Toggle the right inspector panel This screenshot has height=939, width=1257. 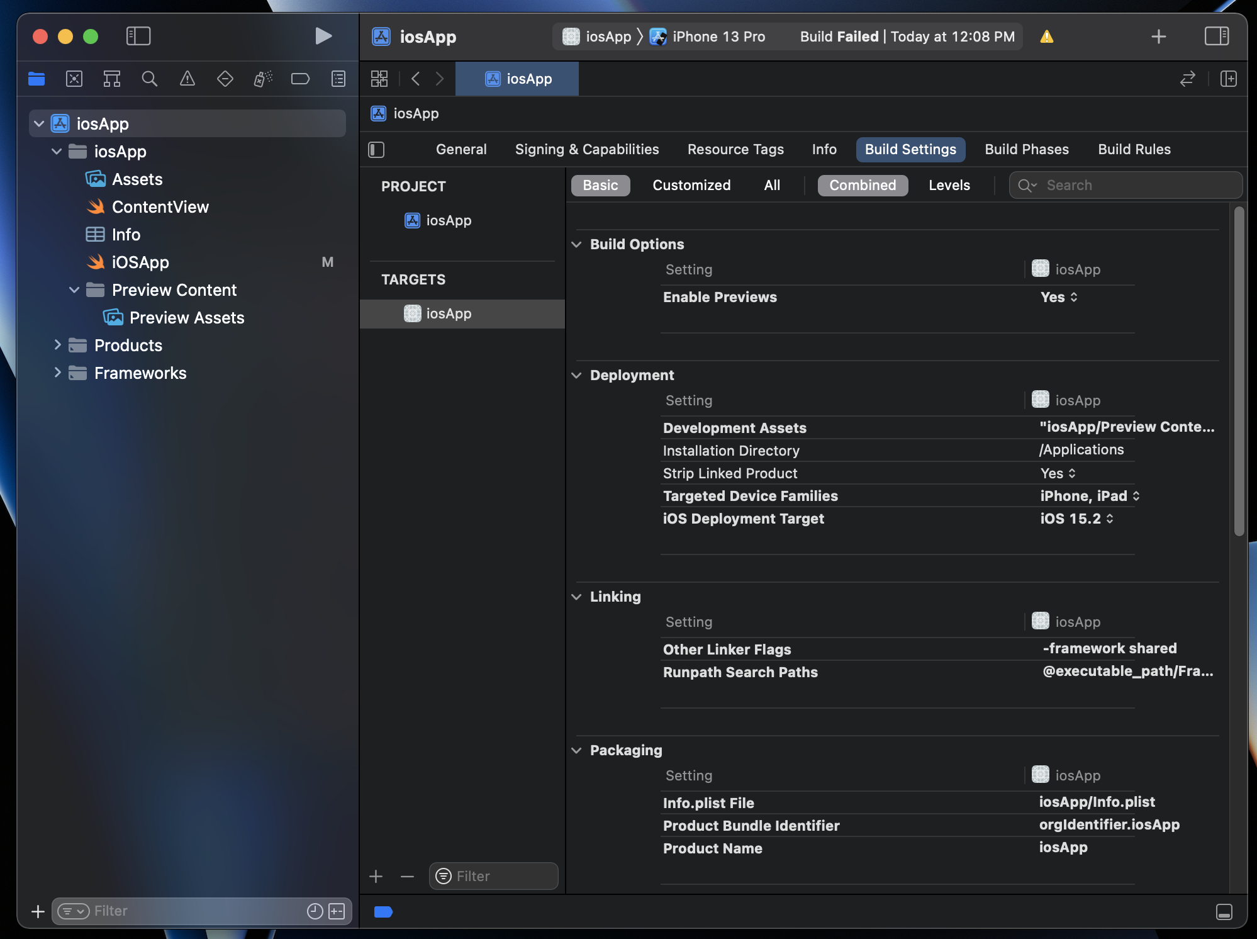tap(1216, 36)
